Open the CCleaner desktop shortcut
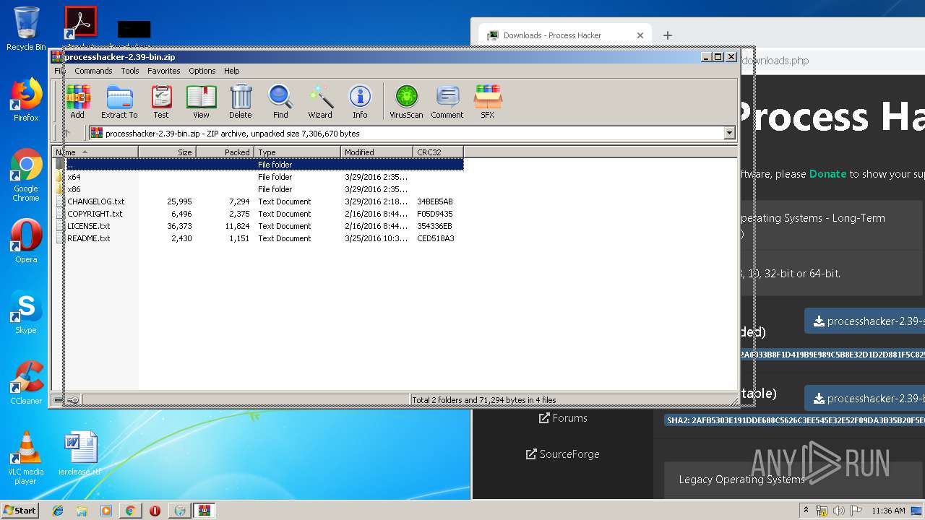This screenshot has height=520, width=925. [26, 383]
